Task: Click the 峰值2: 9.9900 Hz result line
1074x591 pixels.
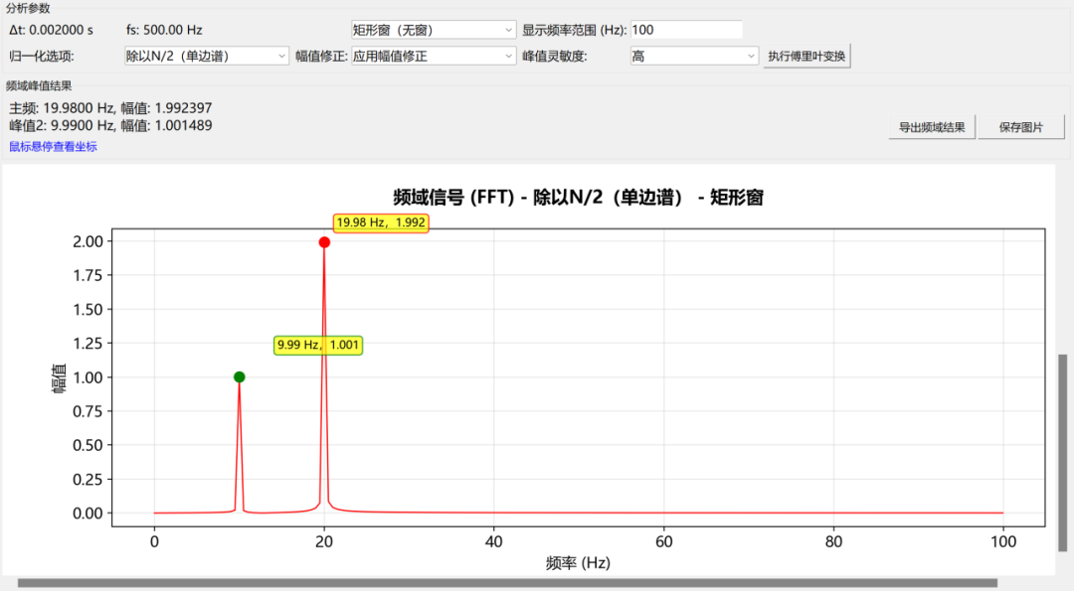Action: pos(110,125)
